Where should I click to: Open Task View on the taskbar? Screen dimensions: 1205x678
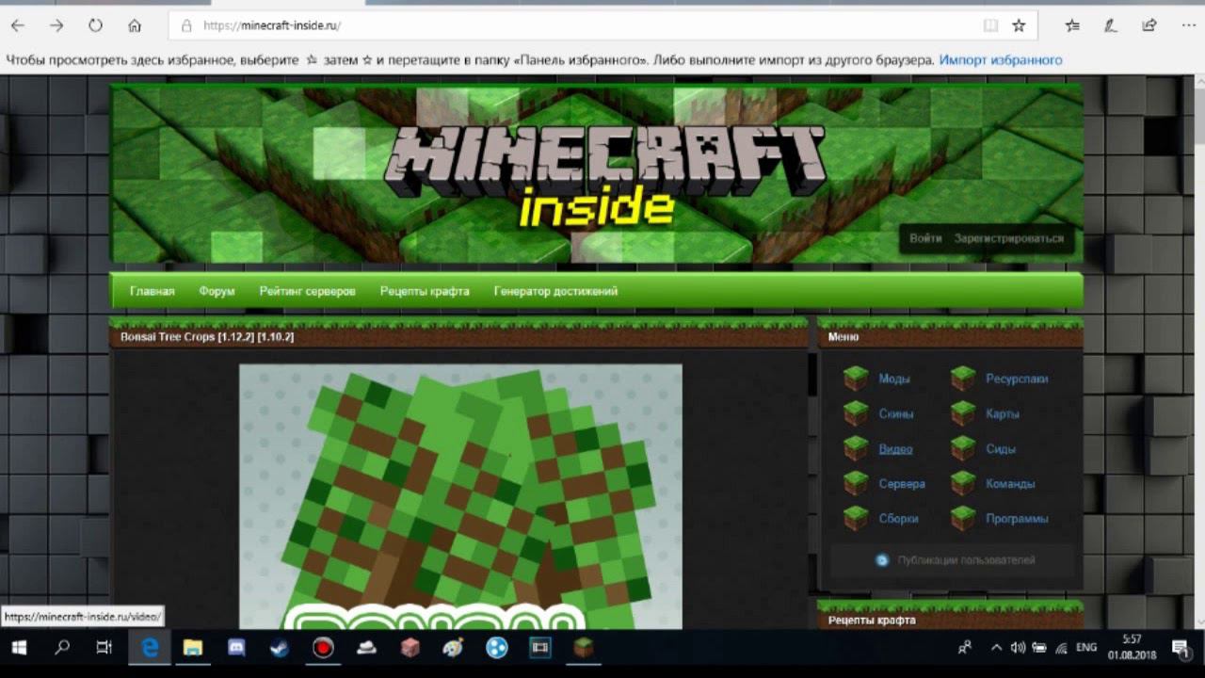(104, 648)
